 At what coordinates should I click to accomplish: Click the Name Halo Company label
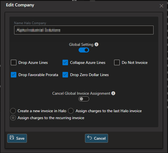pyautogui.click(x=30, y=23)
